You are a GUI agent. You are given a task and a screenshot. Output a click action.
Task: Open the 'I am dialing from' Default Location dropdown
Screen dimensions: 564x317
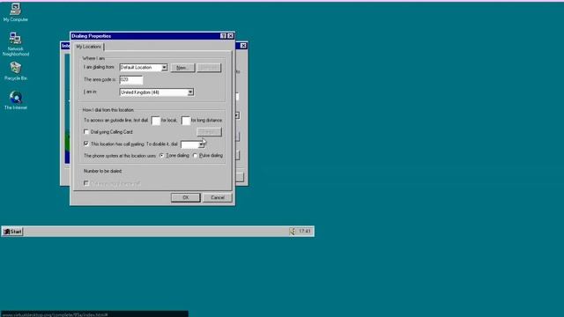pos(165,68)
